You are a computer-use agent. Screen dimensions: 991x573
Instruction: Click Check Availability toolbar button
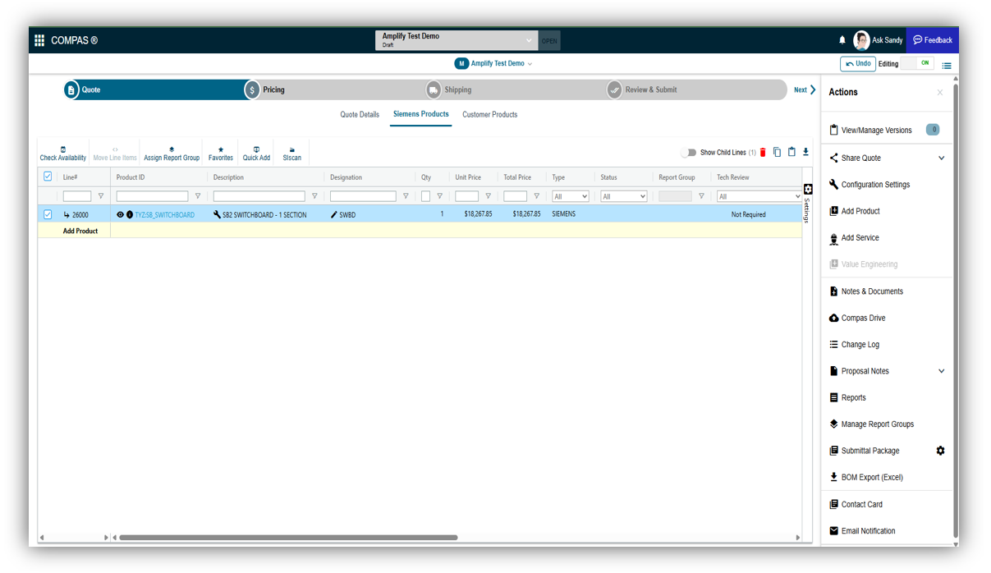tap(63, 154)
